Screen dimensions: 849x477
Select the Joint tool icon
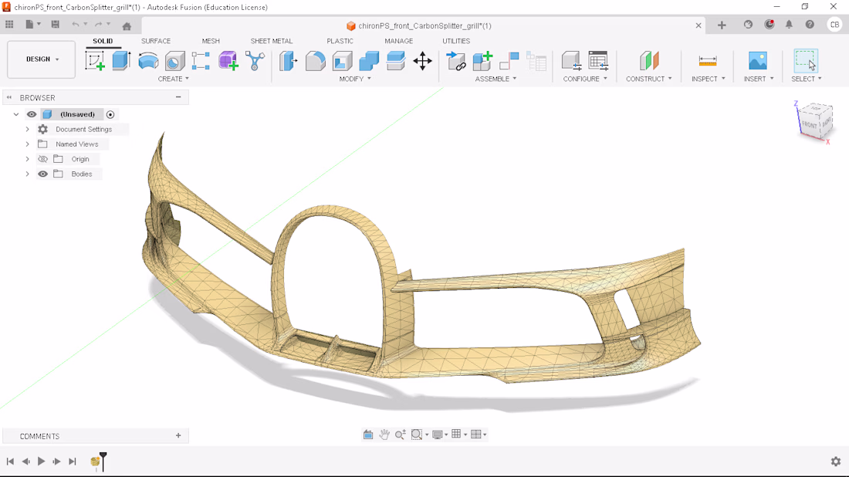click(509, 61)
